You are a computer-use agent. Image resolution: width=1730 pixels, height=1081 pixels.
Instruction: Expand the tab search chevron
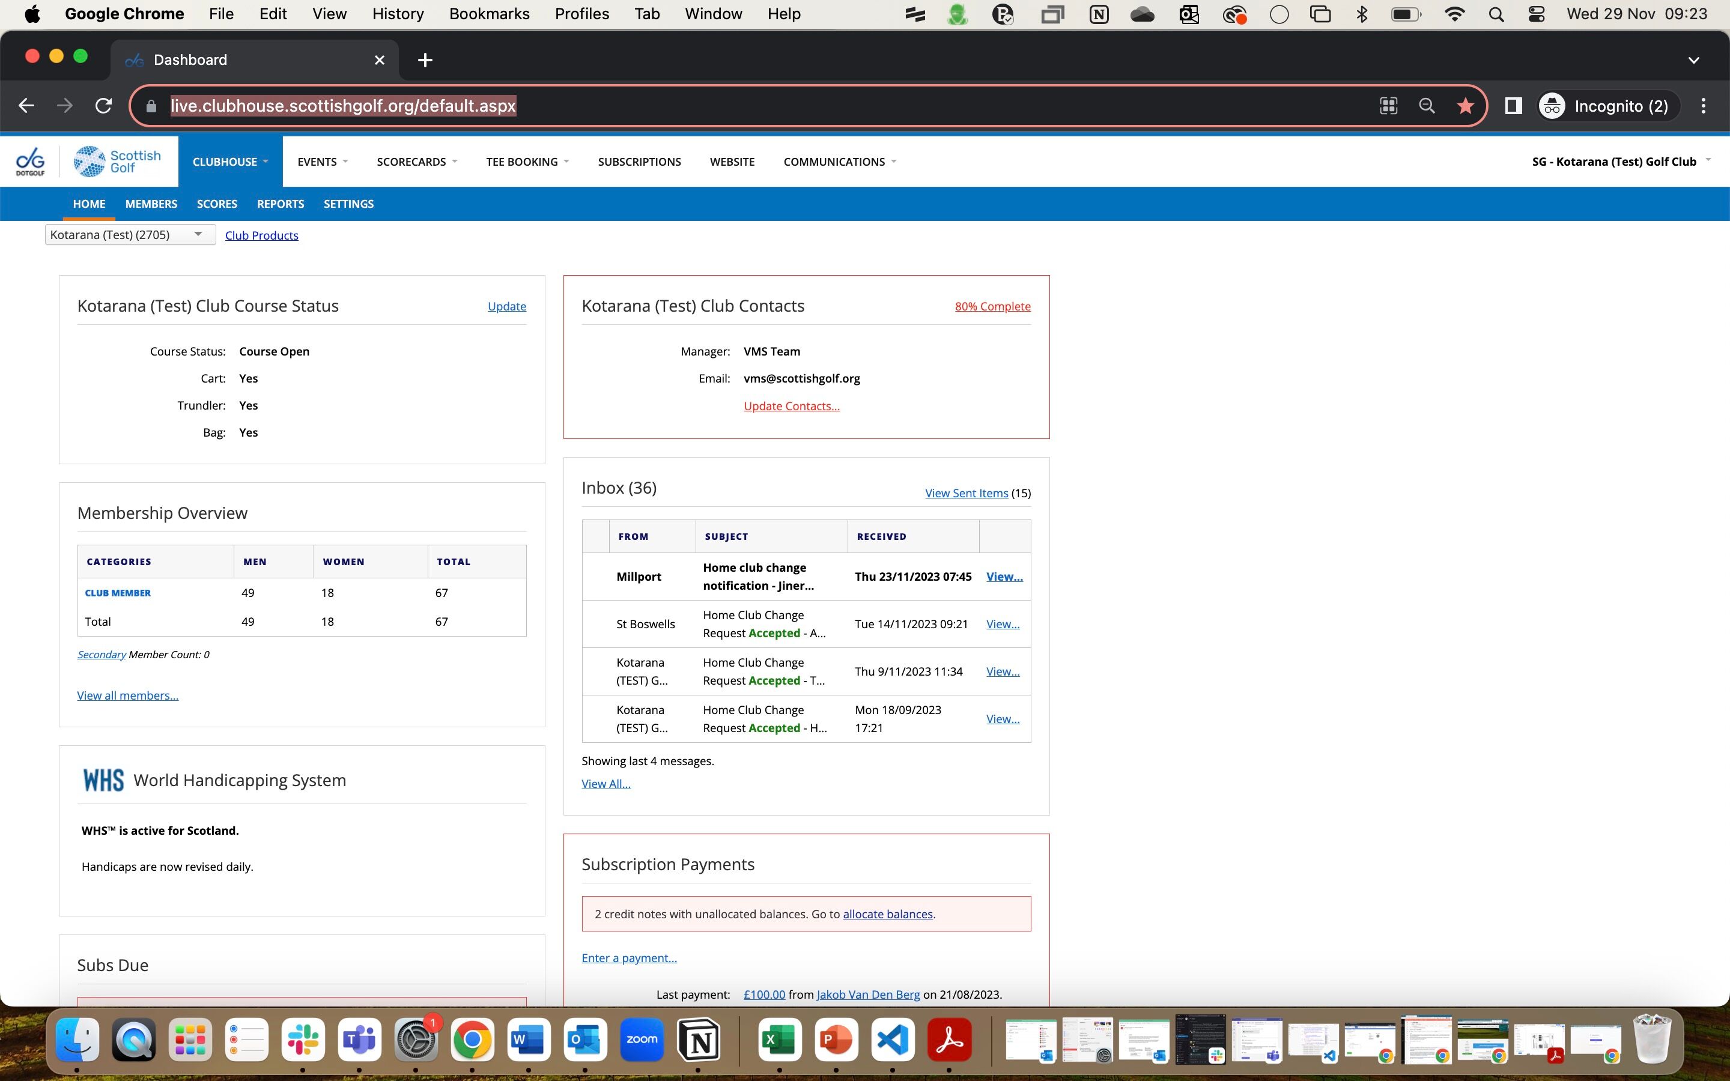[1693, 60]
